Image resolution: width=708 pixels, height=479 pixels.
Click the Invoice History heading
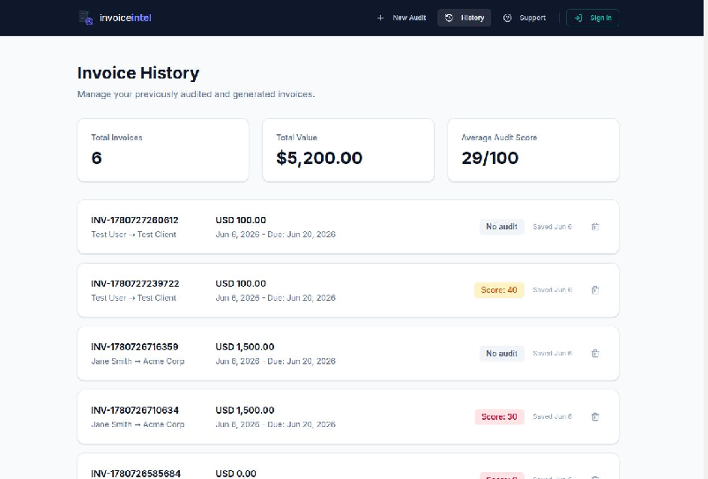(138, 72)
